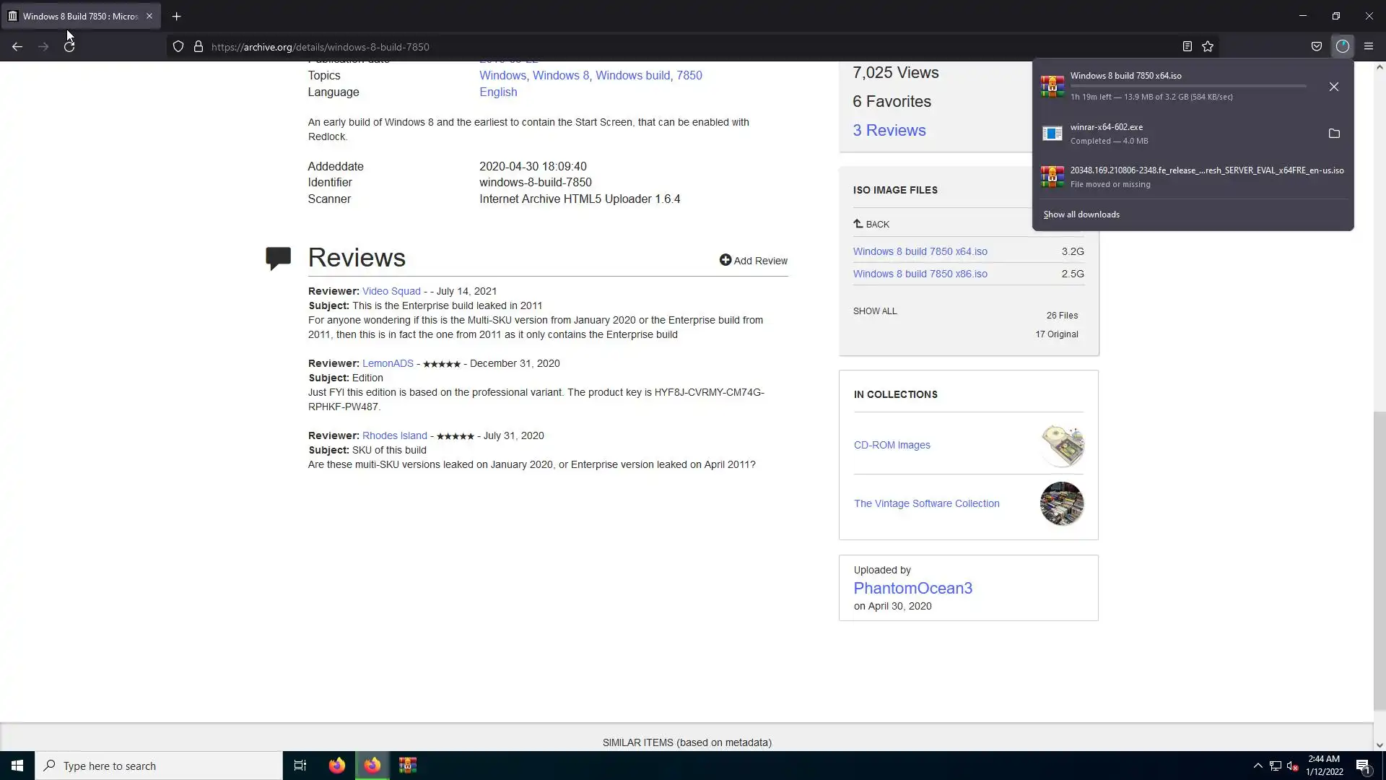Screen dimensions: 1386x780
Task: Click the tracking protection shield icon
Action: pyautogui.click(x=178, y=47)
